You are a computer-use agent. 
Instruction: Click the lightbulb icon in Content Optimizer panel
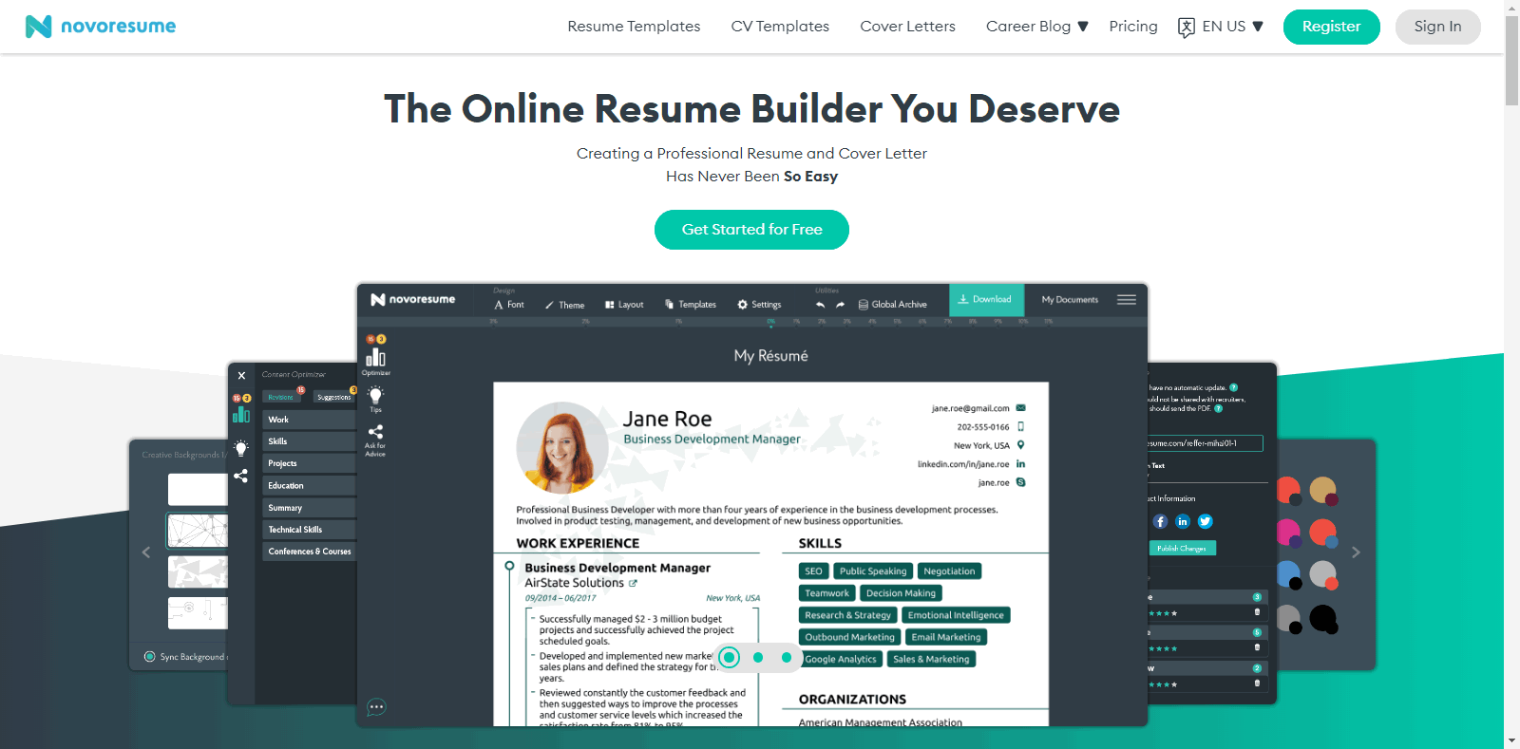pos(241,447)
